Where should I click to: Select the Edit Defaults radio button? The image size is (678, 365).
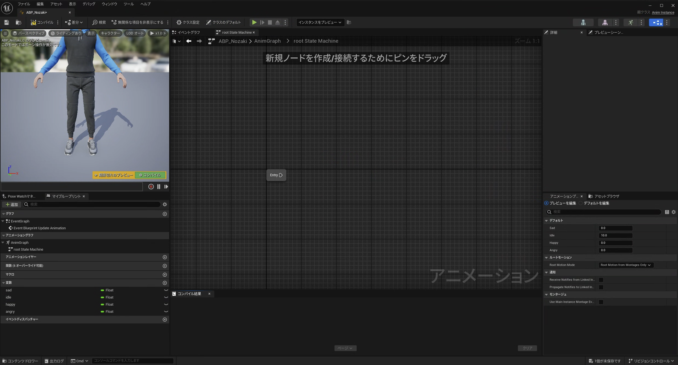pos(581,203)
